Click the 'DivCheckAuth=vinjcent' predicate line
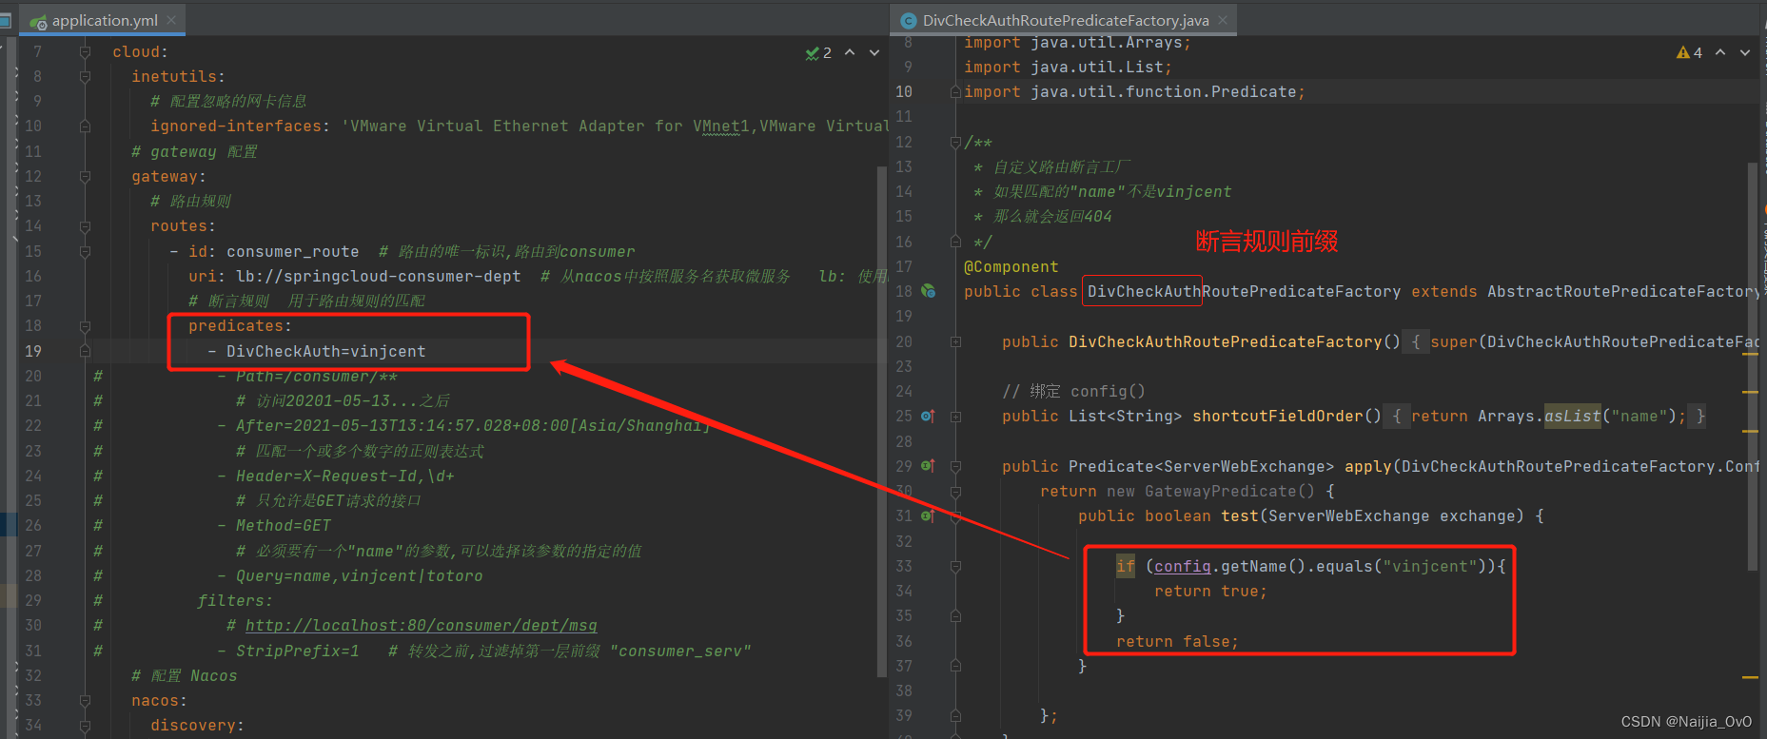Viewport: 1767px width, 739px height. 326,351
